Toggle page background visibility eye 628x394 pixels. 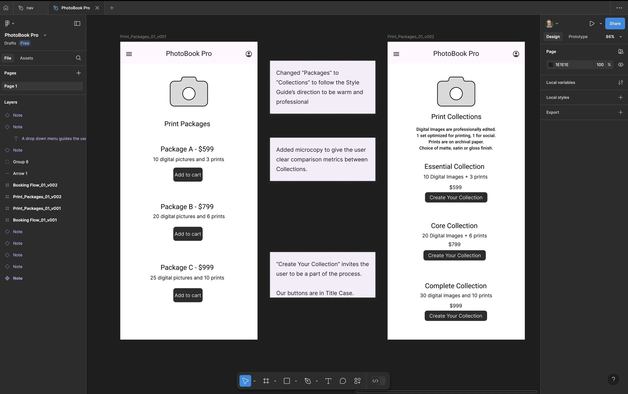[x=620, y=65]
